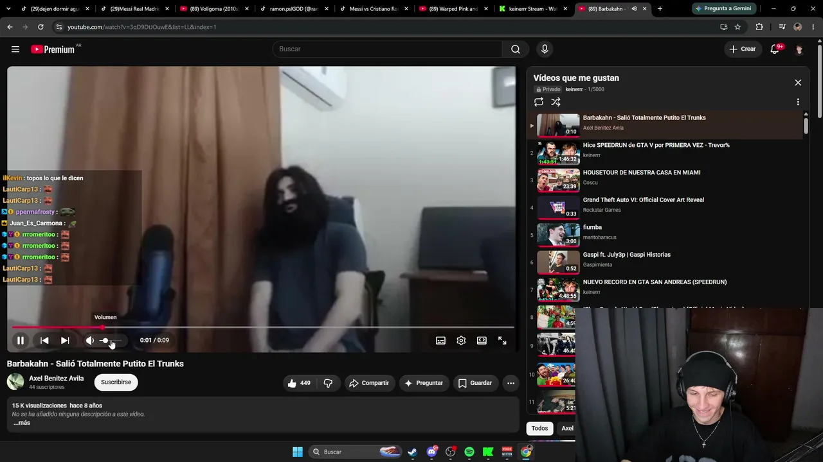Go to YouTube Premium home logo
Screen dimensions: 823x462
coord(53,49)
